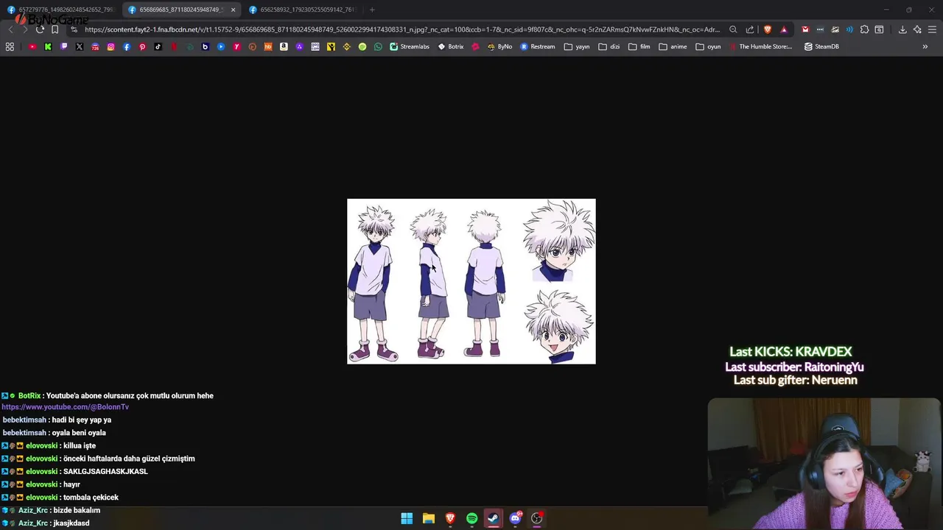Screen dimensions: 943x530
Task: Open the youtube.com/@BolonnTv link in chat
Action: tap(66, 407)
